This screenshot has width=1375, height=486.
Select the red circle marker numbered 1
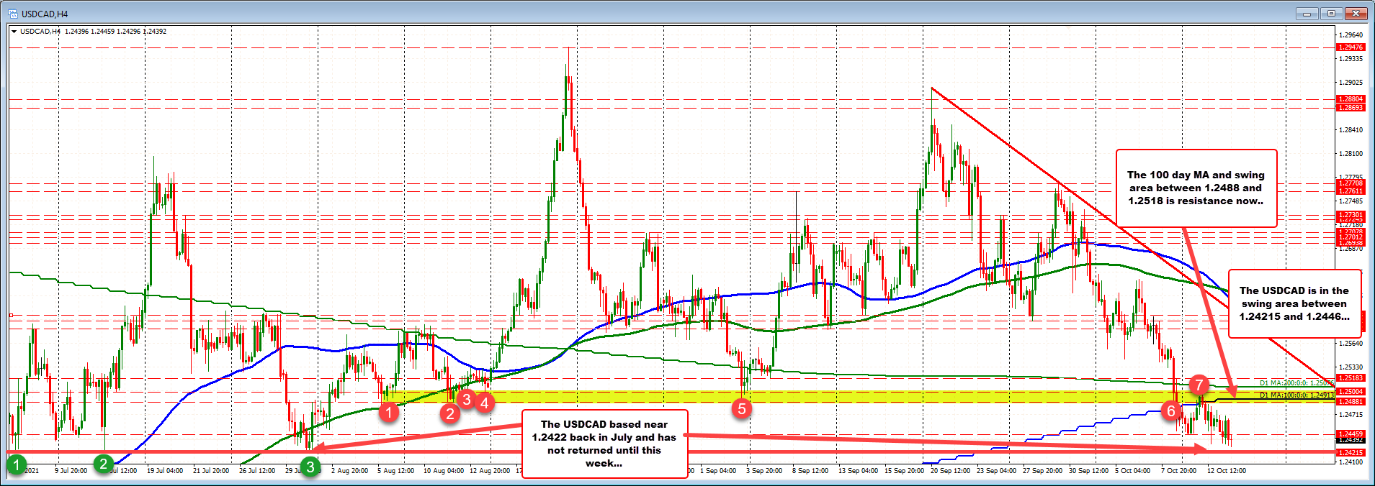(x=389, y=412)
